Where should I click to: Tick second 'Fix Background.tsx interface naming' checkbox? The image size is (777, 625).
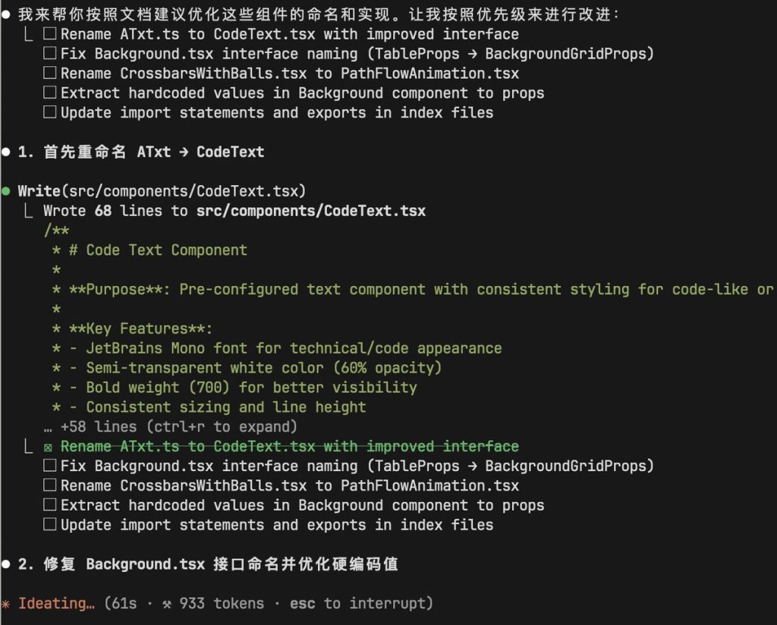[49, 466]
